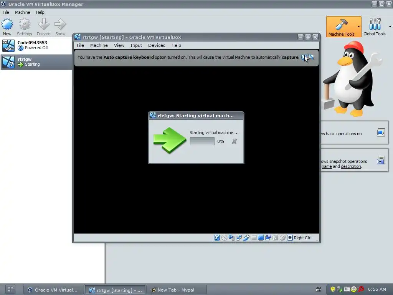
Task: Click the USB devices status icon
Action: click(x=246, y=237)
